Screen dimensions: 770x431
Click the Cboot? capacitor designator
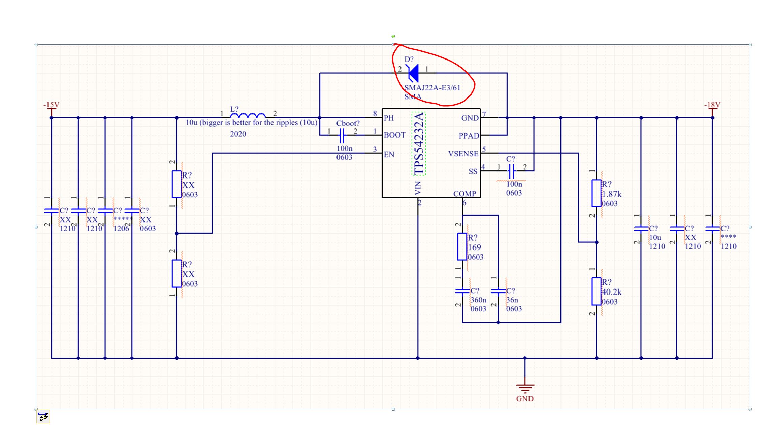pos(348,123)
